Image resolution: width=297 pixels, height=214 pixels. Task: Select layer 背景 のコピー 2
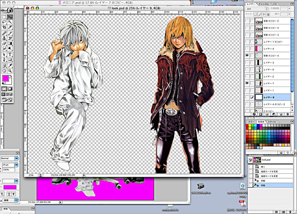coord(272,21)
